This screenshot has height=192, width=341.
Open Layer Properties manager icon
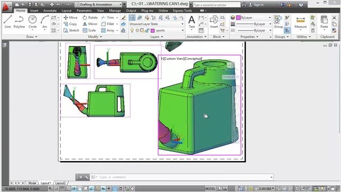point(132,18)
